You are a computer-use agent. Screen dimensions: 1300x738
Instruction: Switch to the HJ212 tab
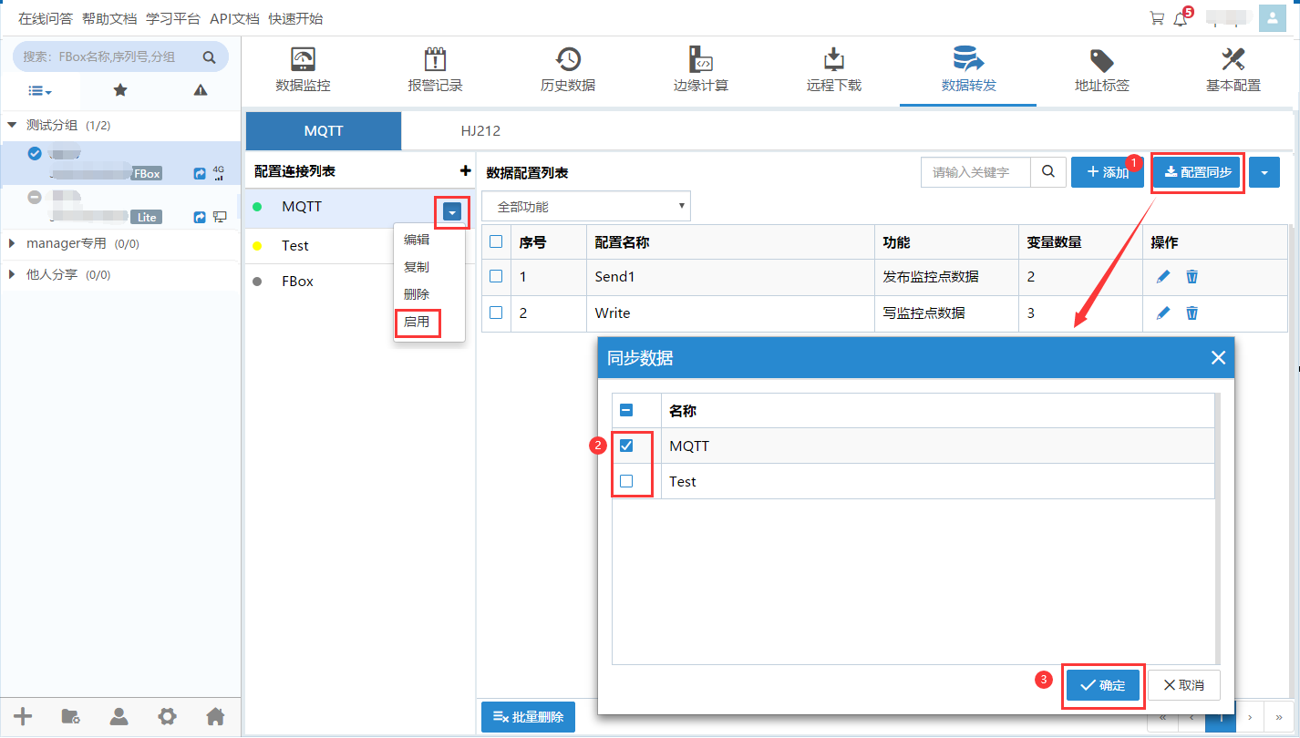click(480, 131)
